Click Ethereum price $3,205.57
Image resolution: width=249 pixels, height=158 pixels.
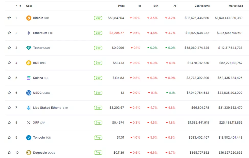[x=117, y=33]
